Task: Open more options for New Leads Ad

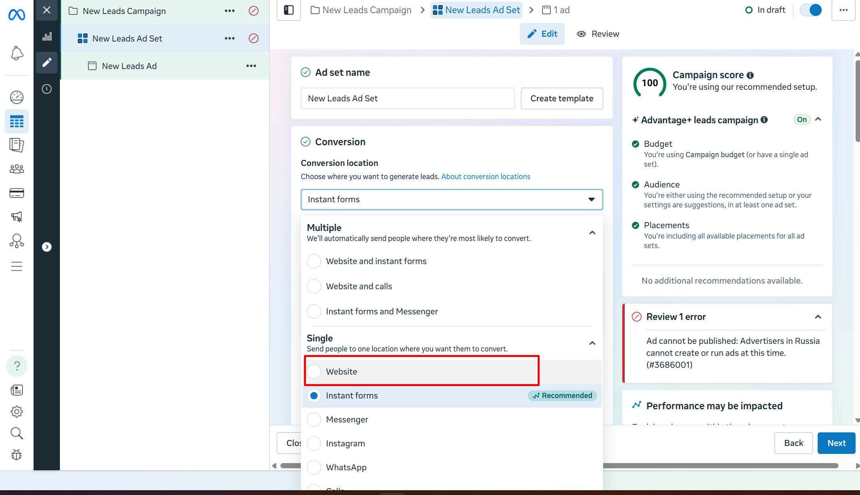Action: [251, 66]
